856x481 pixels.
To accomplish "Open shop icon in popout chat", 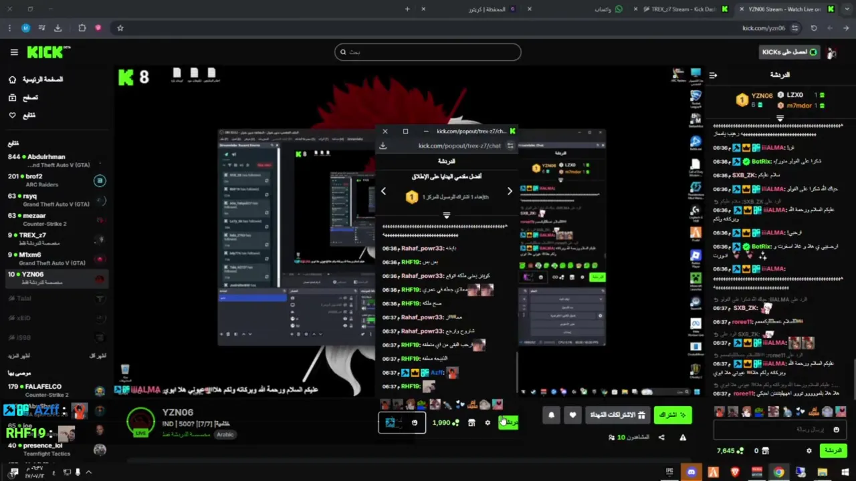I will point(471,422).
